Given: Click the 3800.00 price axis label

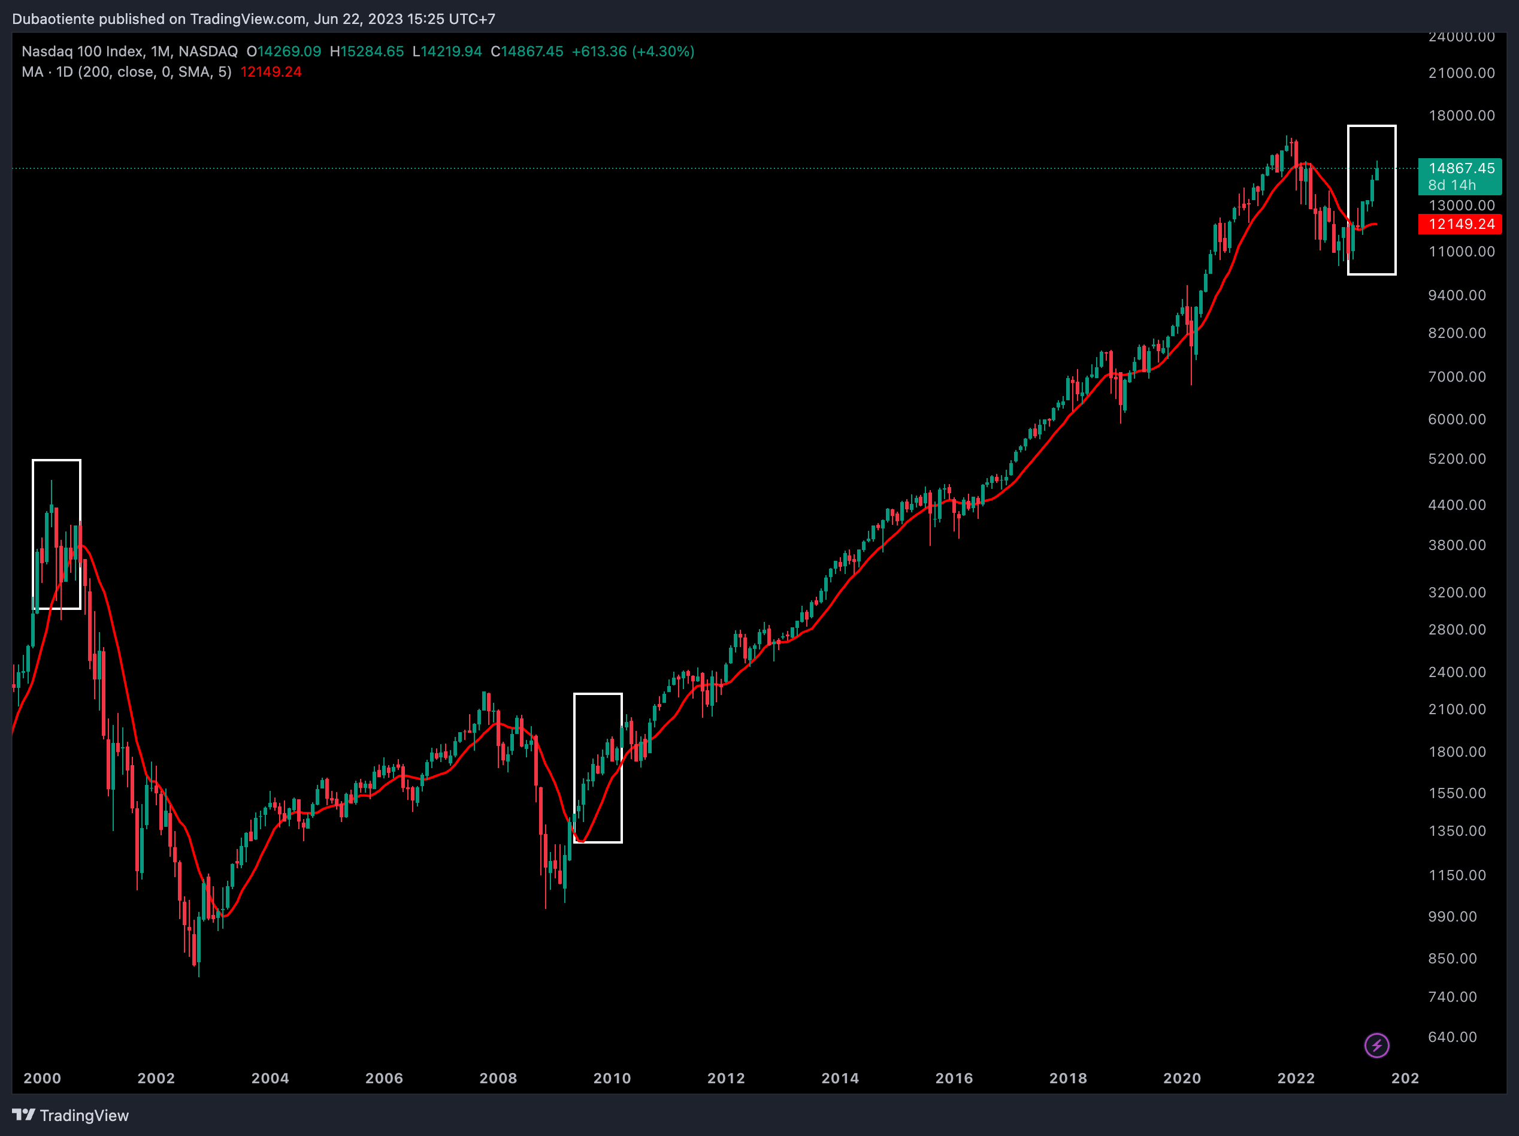Looking at the screenshot, I should point(1457,545).
